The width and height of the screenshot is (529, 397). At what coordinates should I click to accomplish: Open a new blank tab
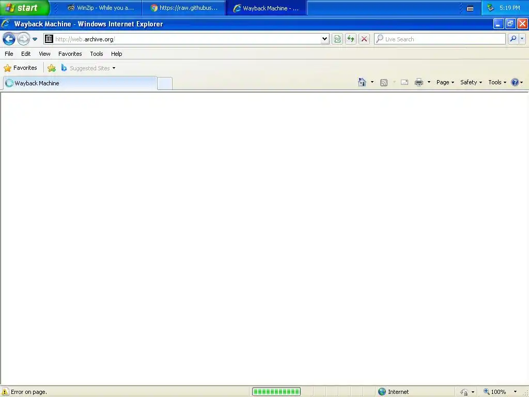pos(165,83)
